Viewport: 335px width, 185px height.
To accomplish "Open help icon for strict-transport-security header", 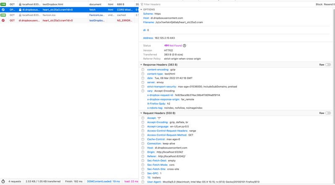I will point(143,87).
